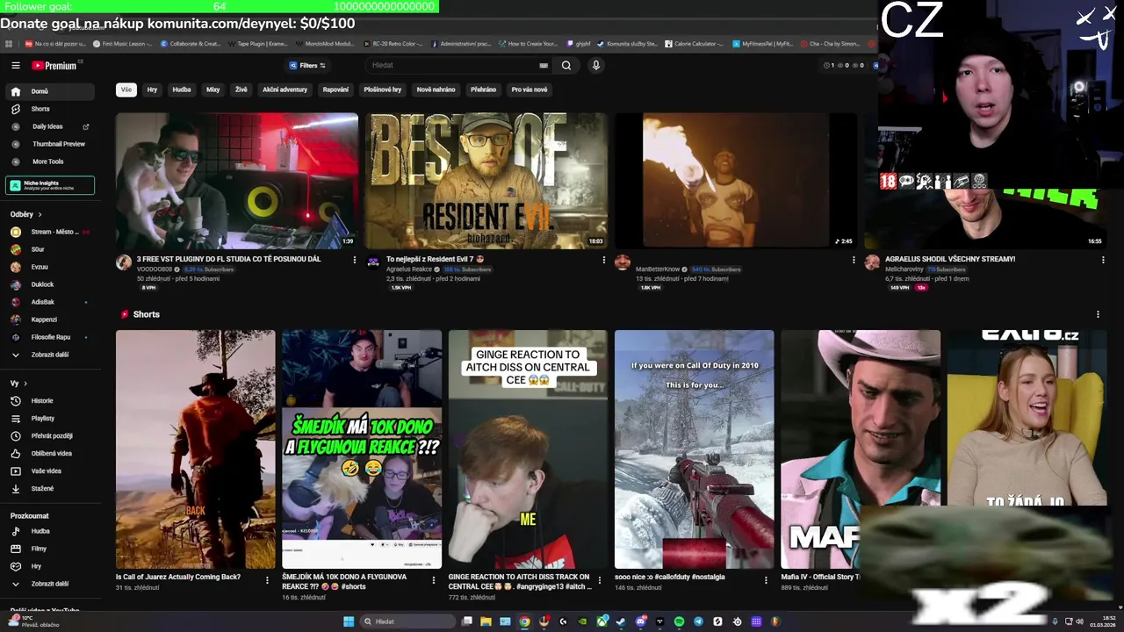The image size is (1124, 632).
Task: Activate voice search microphone icon
Action: tap(595, 65)
